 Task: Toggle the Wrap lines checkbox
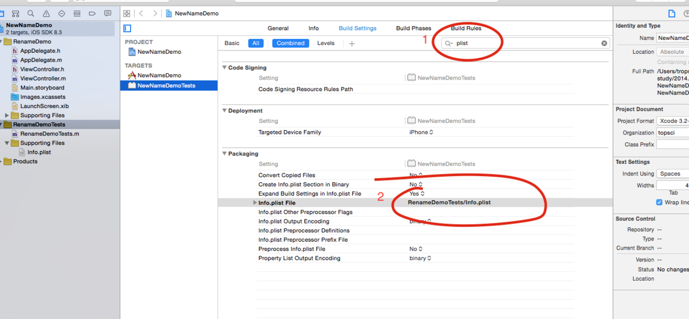(660, 202)
